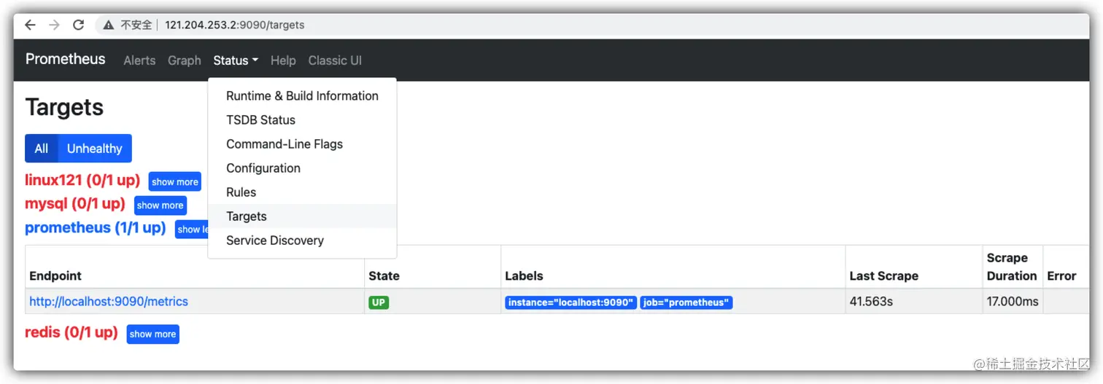This screenshot has width=1103, height=384.
Task: Go back using browser back arrow
Action: click(30, 25)
